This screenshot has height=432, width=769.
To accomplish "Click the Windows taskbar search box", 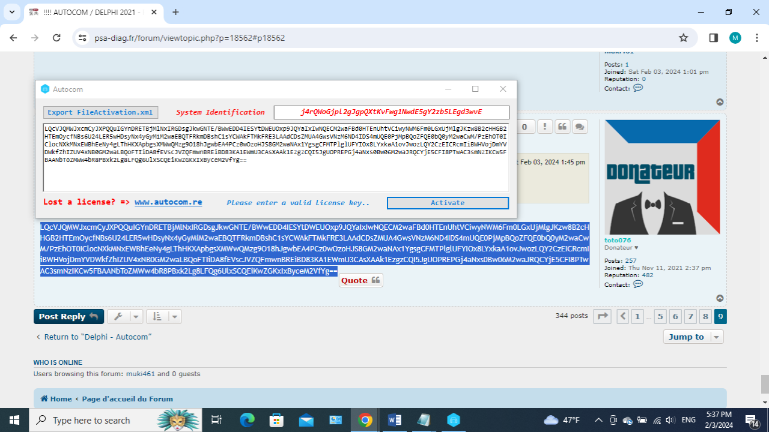I will click(x=114, y=420).
